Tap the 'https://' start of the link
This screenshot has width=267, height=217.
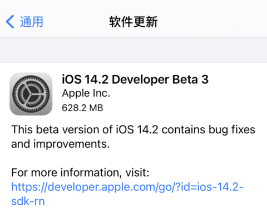(29, 187)
